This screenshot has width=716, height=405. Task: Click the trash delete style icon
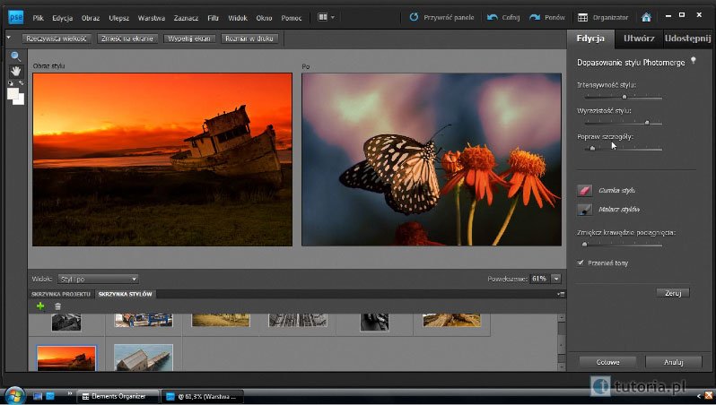coord(57,306)
